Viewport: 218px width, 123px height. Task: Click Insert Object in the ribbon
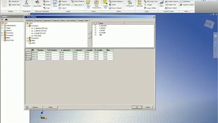point(64,5)
